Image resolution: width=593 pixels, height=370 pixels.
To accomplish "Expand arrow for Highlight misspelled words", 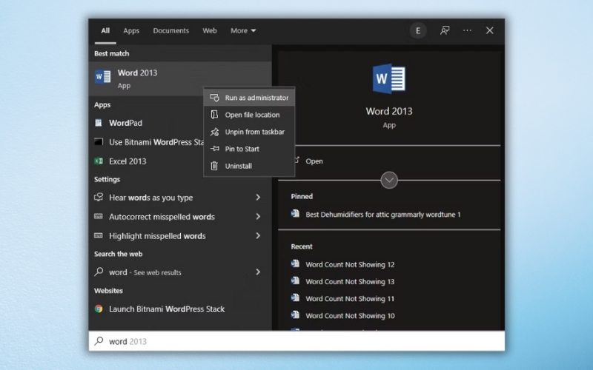I will (258, 235).
